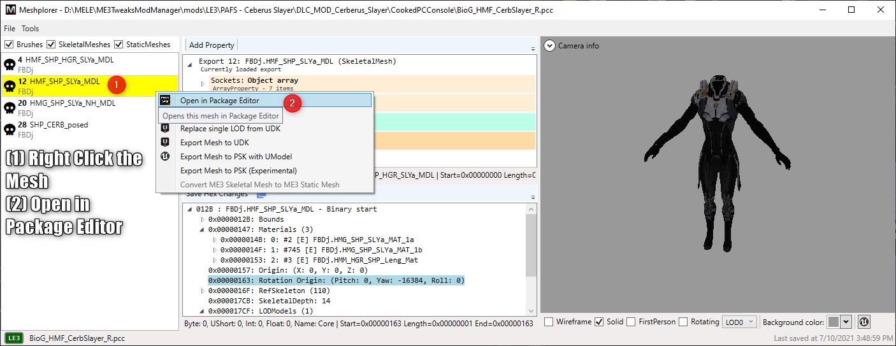Click BioG_HMF_CerbSlayer_R.pcc in status bar

pyautogui.click(x=77, y=338)
